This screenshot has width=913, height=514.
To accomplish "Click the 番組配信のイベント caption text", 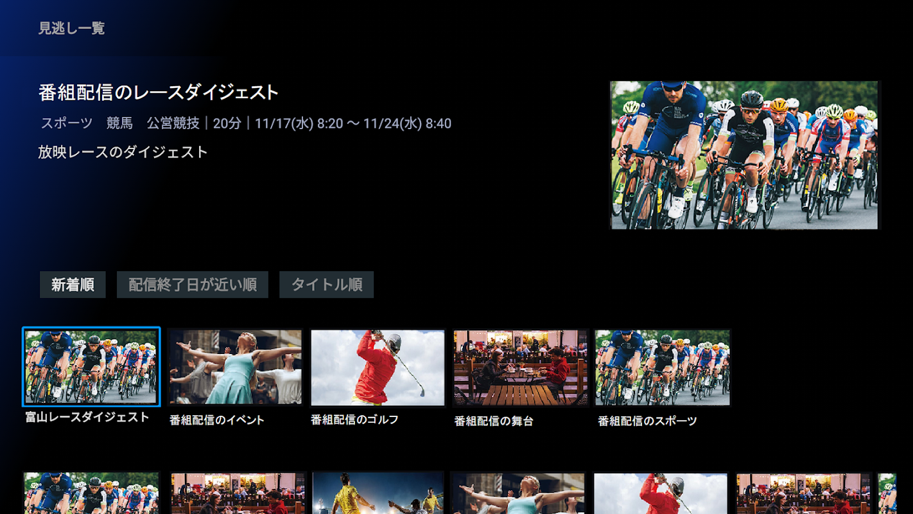I will click(217, 420).
